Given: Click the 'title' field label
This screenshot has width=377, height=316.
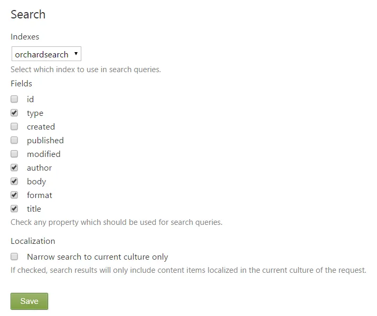Looking at the screenshot, I should coord(34,209).
